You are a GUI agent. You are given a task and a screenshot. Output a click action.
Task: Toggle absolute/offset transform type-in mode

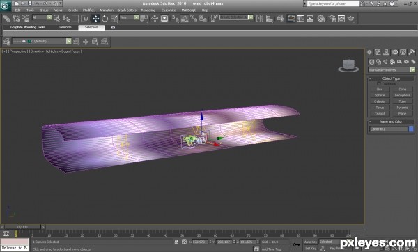click(x=184, y=242)
